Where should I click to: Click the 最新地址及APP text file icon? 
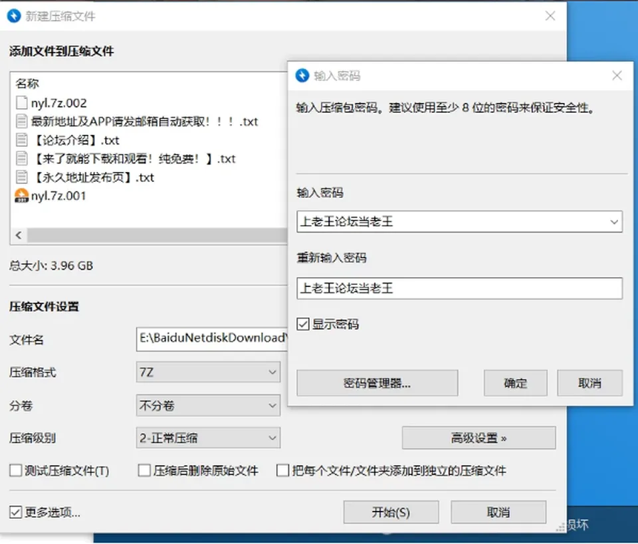[x=21, y=121]
